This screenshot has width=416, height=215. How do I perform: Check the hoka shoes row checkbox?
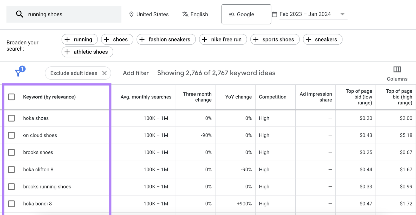[x=11, y=118]
